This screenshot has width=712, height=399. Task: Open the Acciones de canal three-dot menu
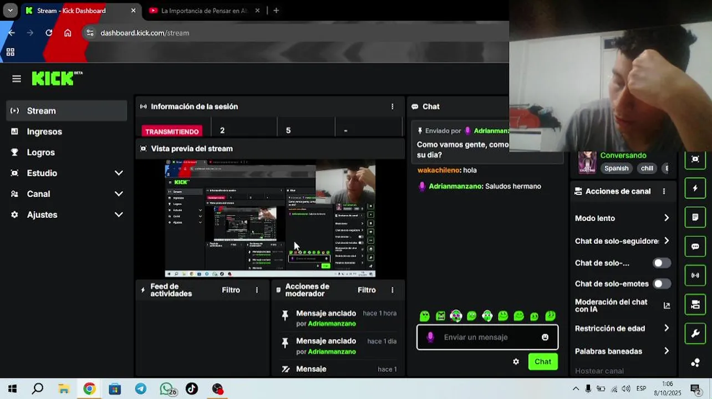click(664, 191)
